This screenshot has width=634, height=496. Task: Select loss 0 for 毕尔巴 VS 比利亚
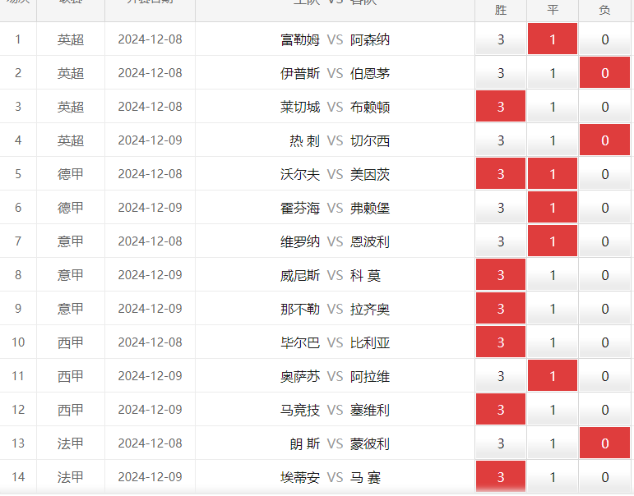604,342
